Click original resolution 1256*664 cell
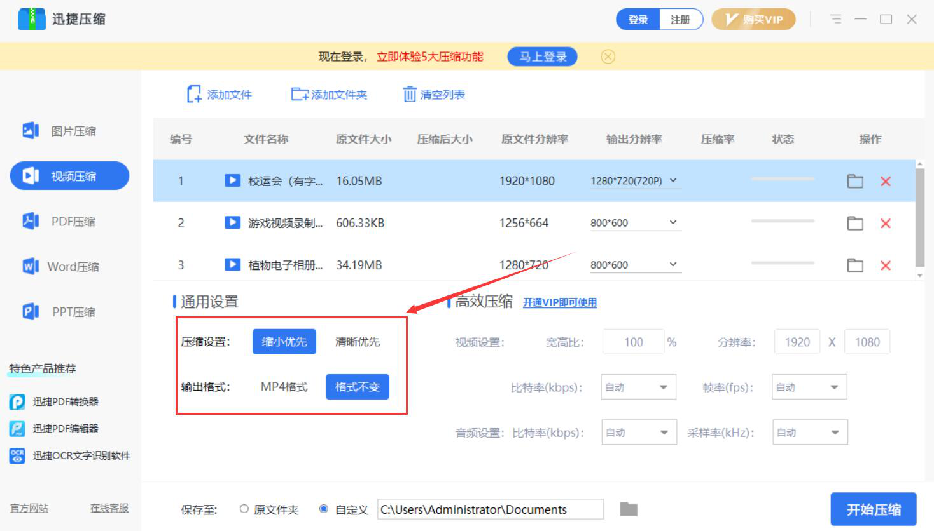Screen dimensions: 934x531 [x=524, y=223]
